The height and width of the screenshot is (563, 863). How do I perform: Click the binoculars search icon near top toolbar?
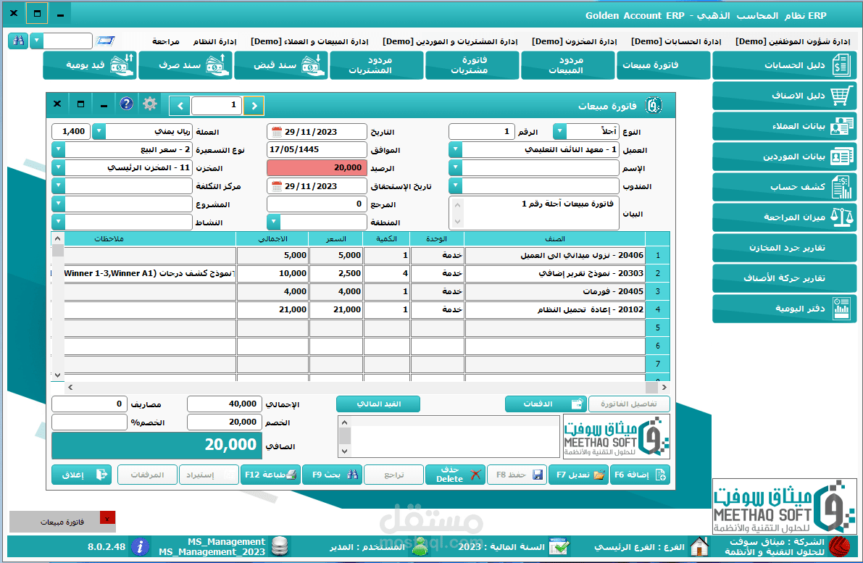(17, 41)
